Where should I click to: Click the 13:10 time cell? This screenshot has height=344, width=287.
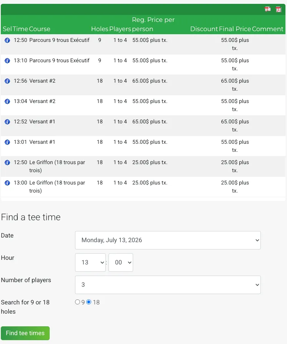pyautogui.click(x=20, y=61)
